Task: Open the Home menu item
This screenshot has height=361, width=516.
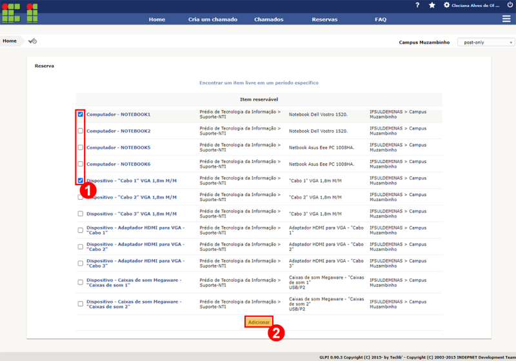Action: coord(157,19)
